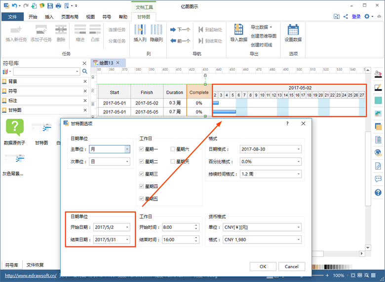The height and width of the screenshot is (282, 385).
Task: Click 导出数据 in the ribbon
Action: (x=261, y=27)
